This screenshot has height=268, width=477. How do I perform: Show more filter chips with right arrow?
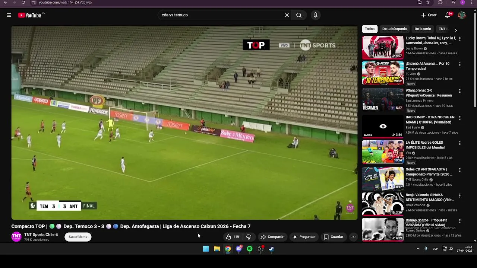coord(455,30)
